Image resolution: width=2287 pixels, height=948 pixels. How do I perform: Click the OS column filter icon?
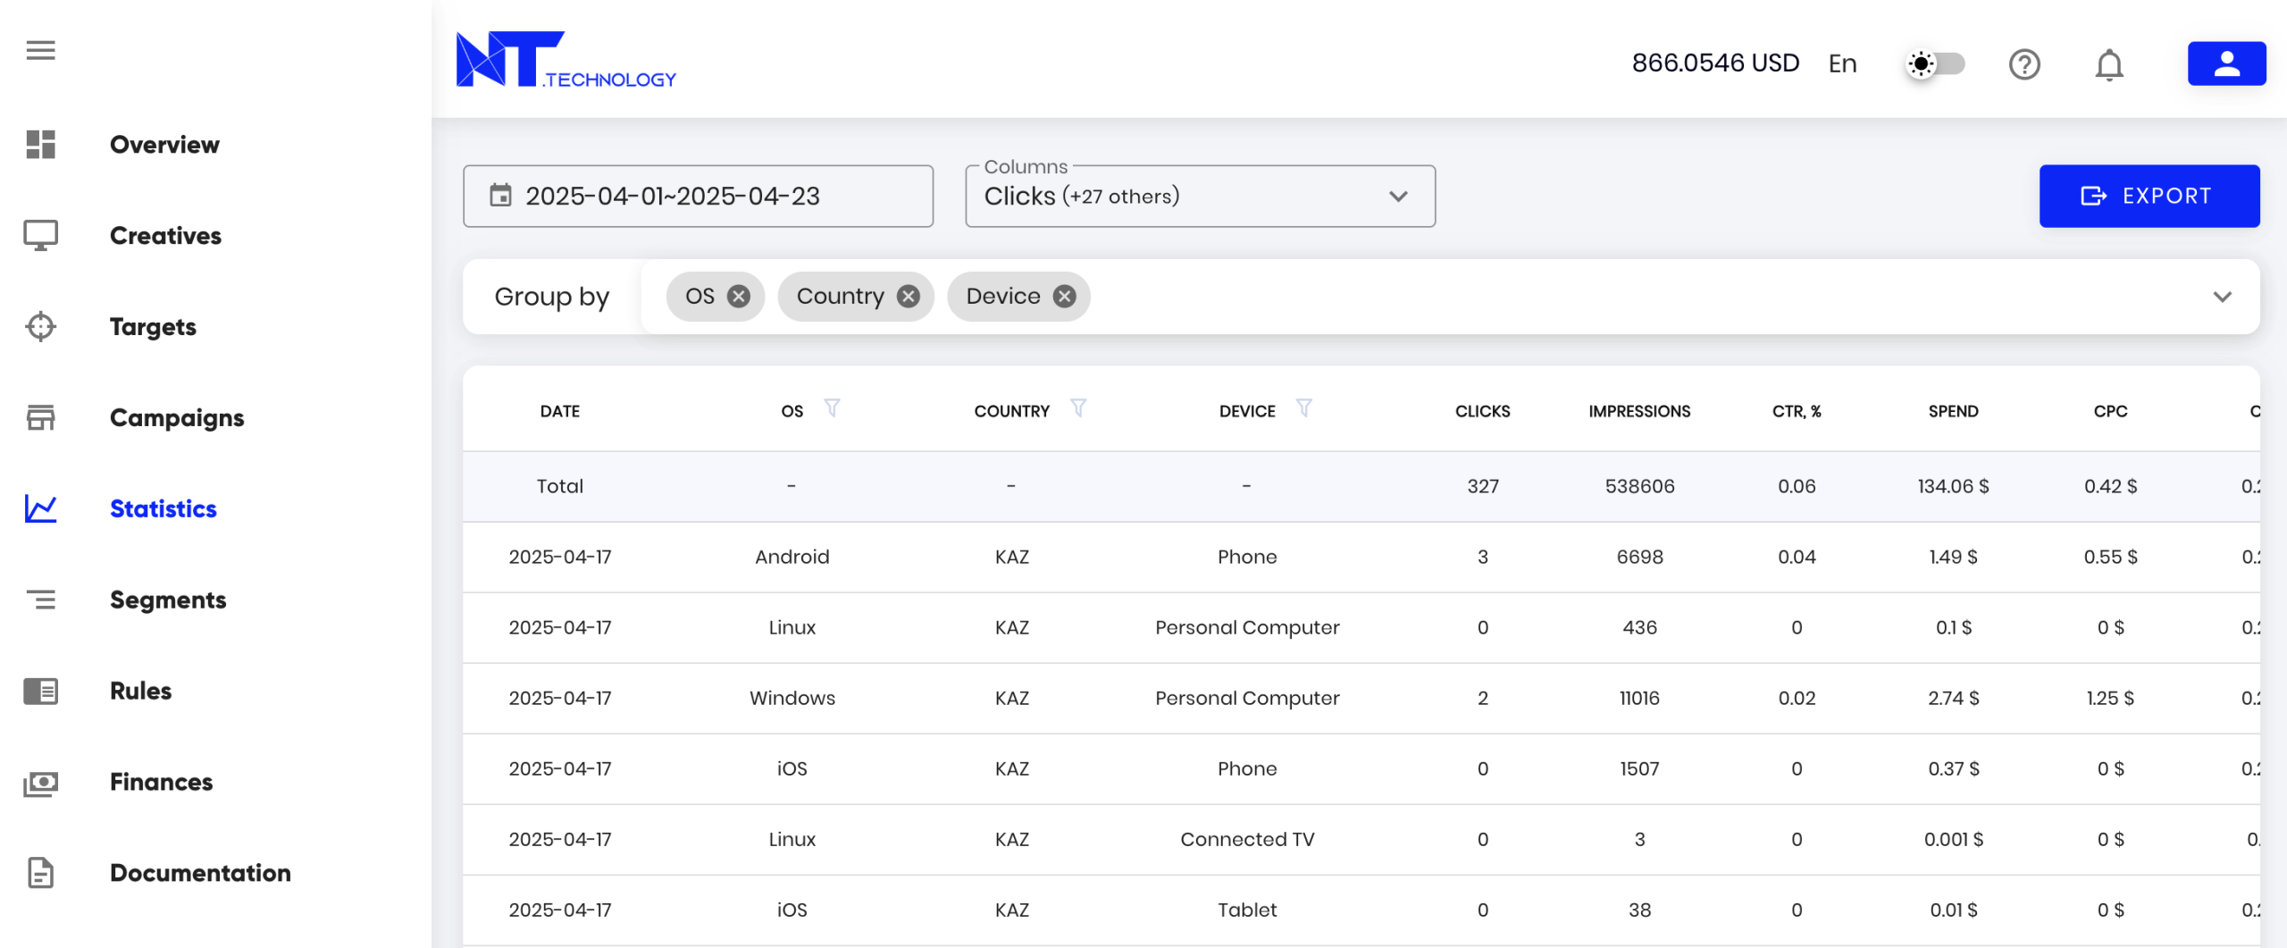832,408
